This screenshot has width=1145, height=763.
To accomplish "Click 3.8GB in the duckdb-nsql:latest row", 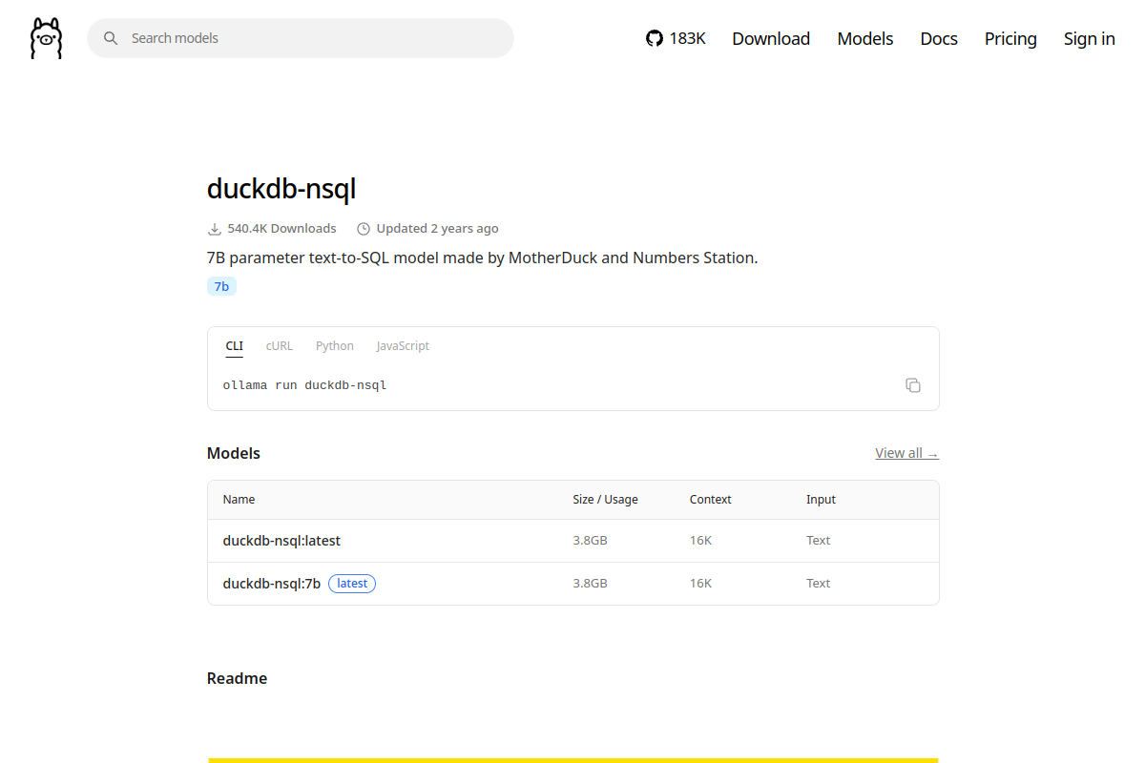I will [590, 541].
